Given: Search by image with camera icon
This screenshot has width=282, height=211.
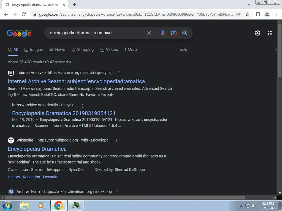Looking at the screenshot, I should 174,33.
